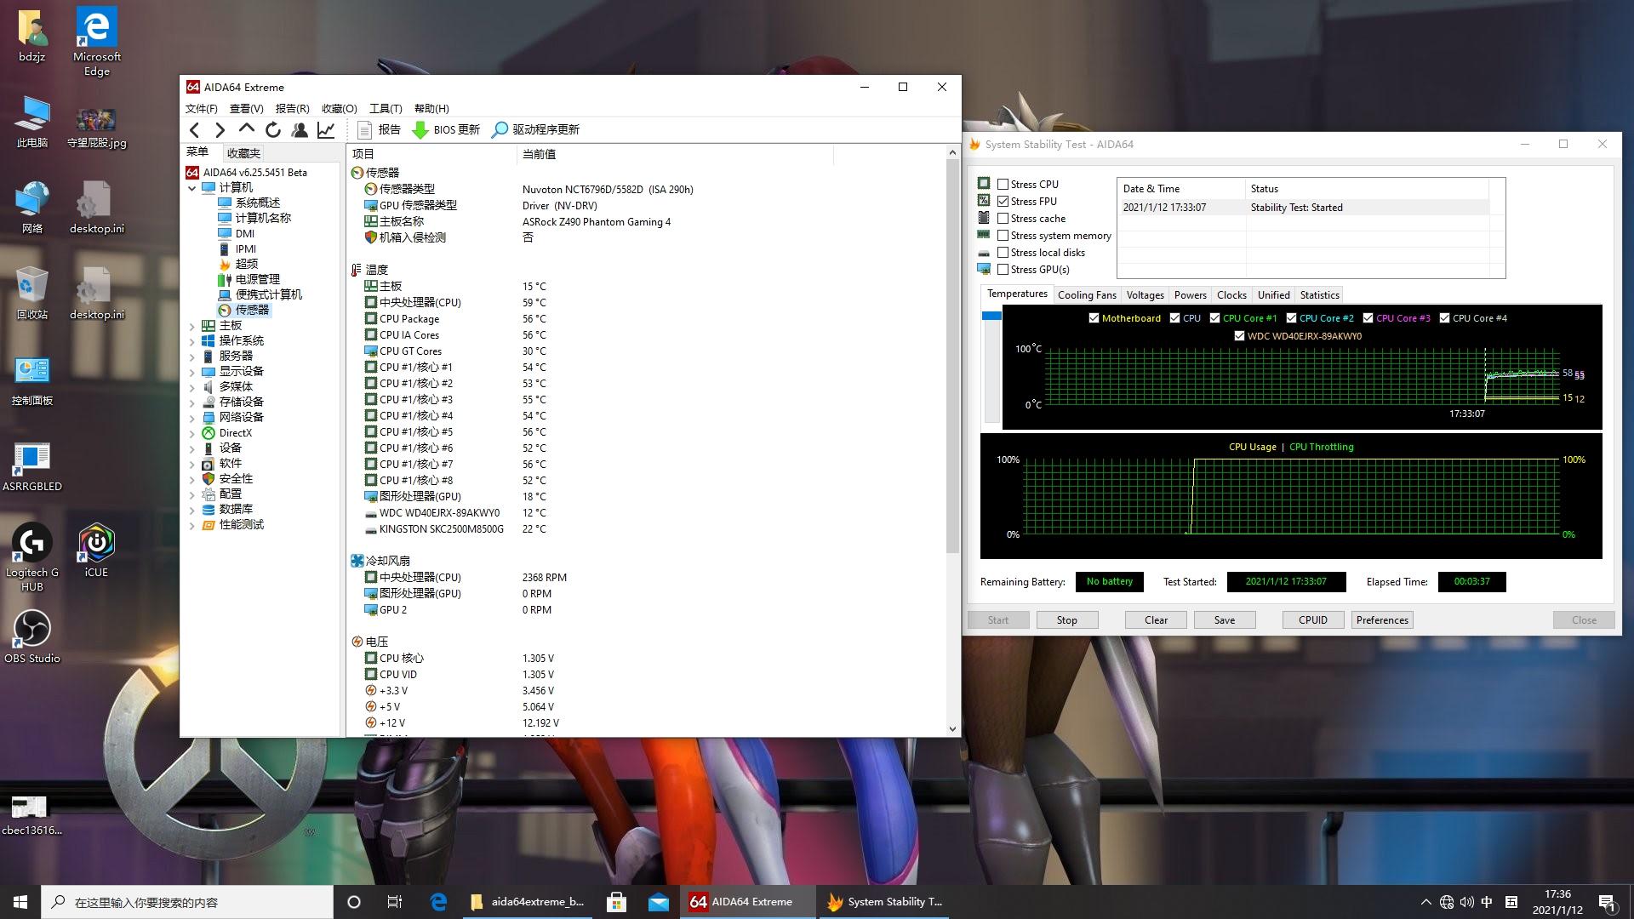
Task: Click the BIOS update green arrow
Action: pyautogui.click(x=420, y=129)
